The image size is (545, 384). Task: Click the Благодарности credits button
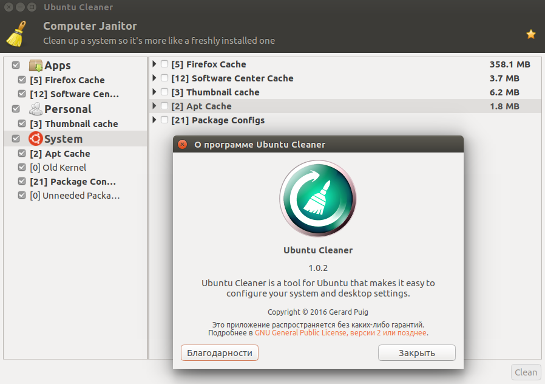click(219, 352)
